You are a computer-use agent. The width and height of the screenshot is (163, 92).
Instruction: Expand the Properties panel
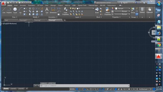(x=116, y=17)
